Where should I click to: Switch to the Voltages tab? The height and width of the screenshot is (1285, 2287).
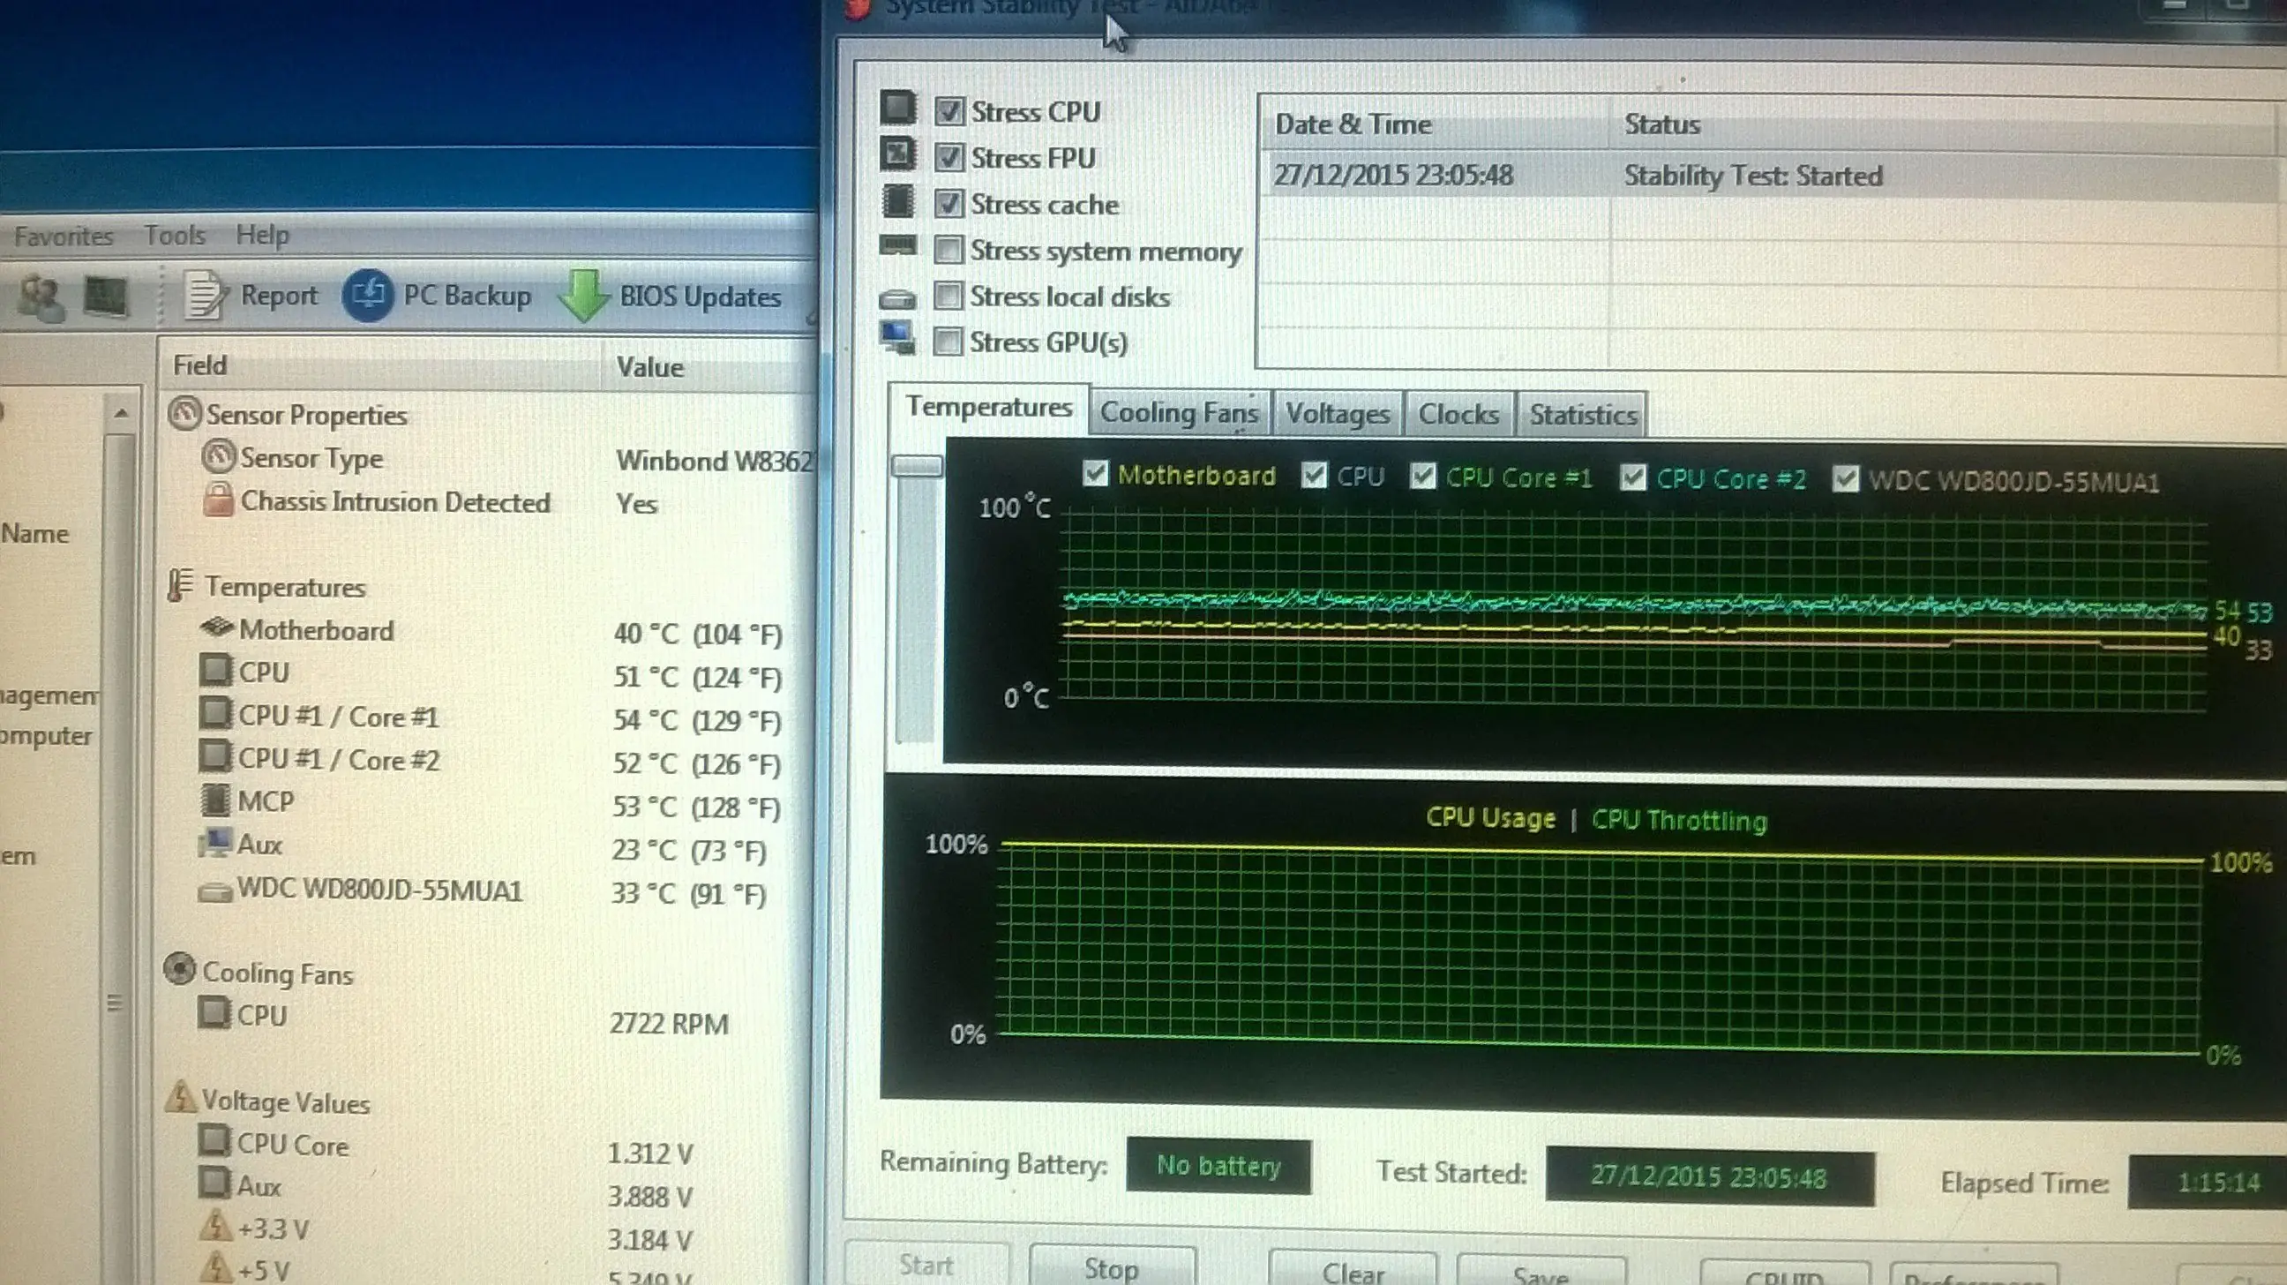1338,414
